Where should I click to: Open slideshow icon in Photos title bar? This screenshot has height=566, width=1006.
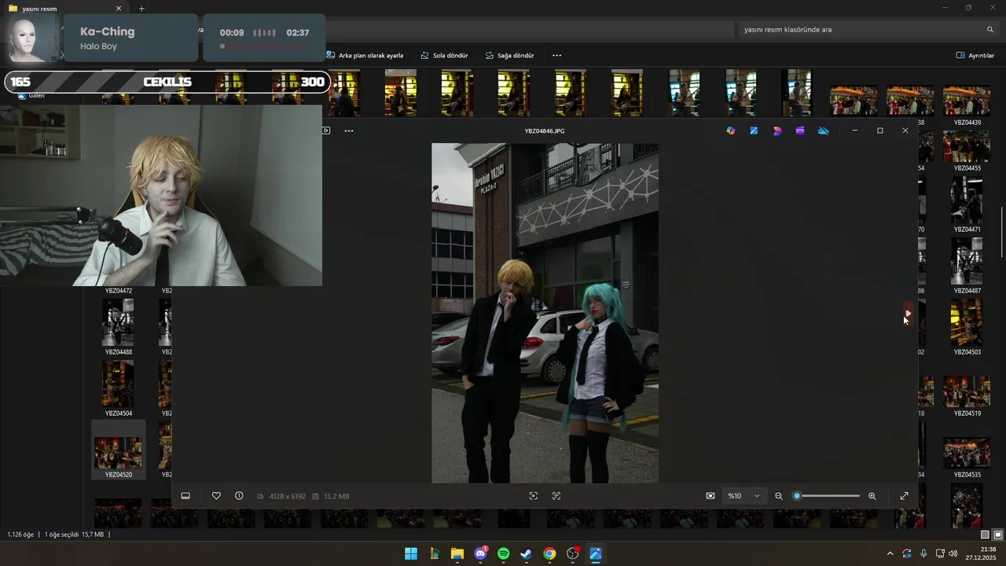326,130
